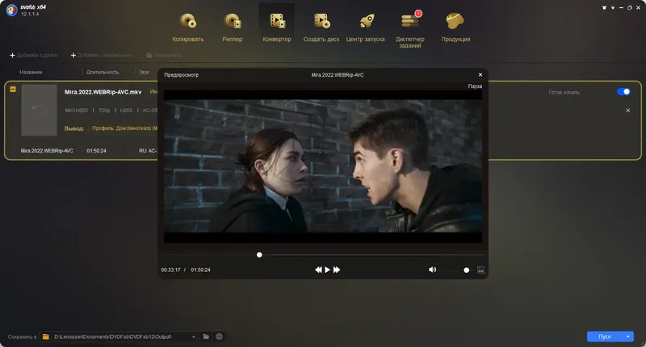The height and width of the screenshot is (347, 646).
Task: Click the Пуск start button
Action: pos(604,337)
